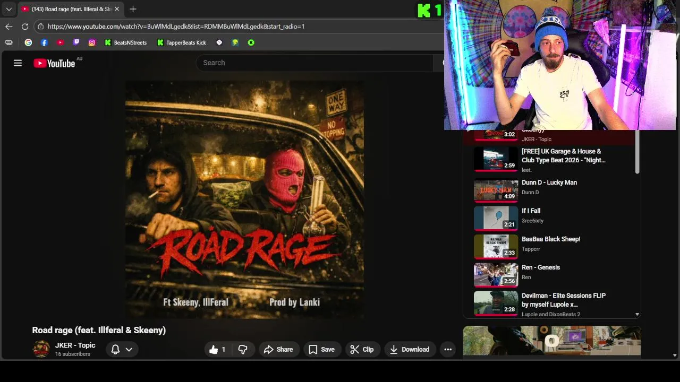680x382 pixels.
Task: Open the leftmost bookmarks bar icon
Action: 9,42
